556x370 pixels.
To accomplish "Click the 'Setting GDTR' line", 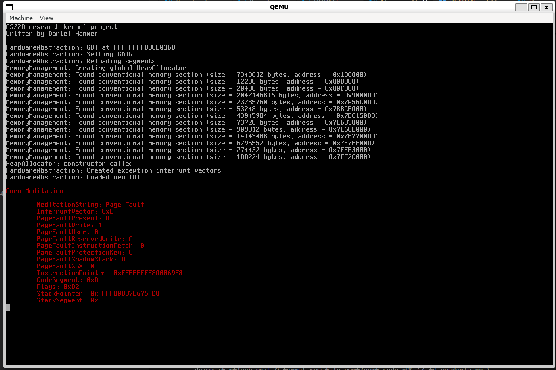I will coord(69,54).
